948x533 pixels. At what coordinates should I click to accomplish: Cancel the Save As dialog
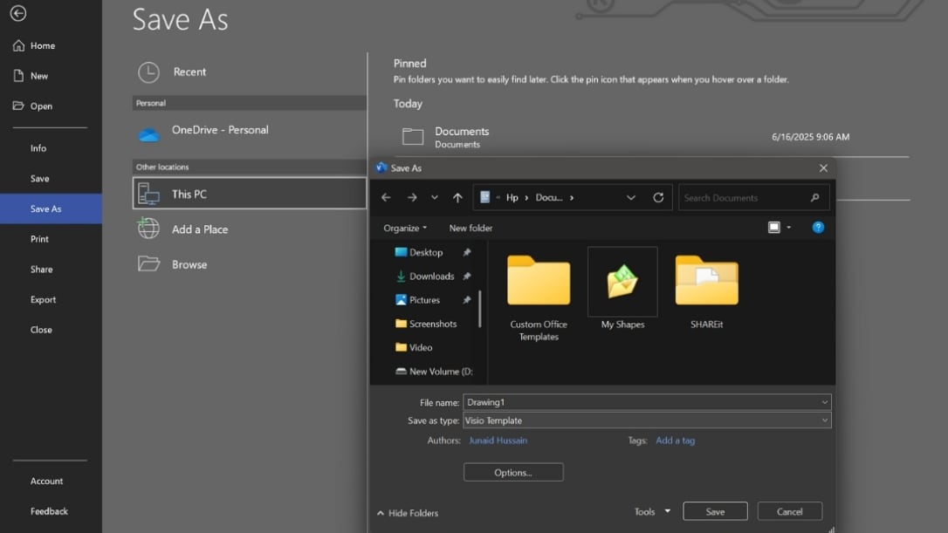[x=790, y=512]
